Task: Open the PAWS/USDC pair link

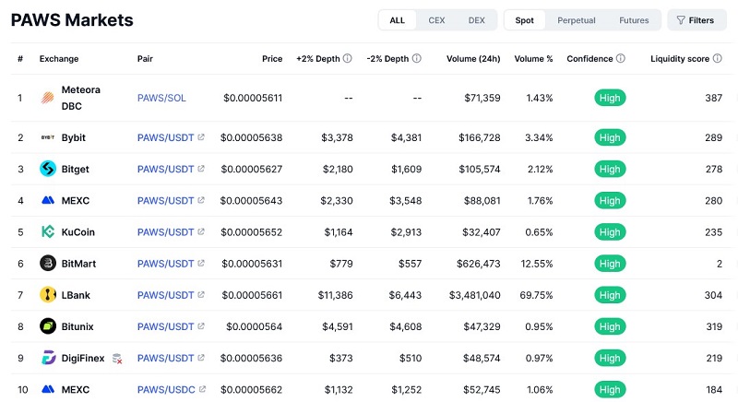Action: click(166, 389)
